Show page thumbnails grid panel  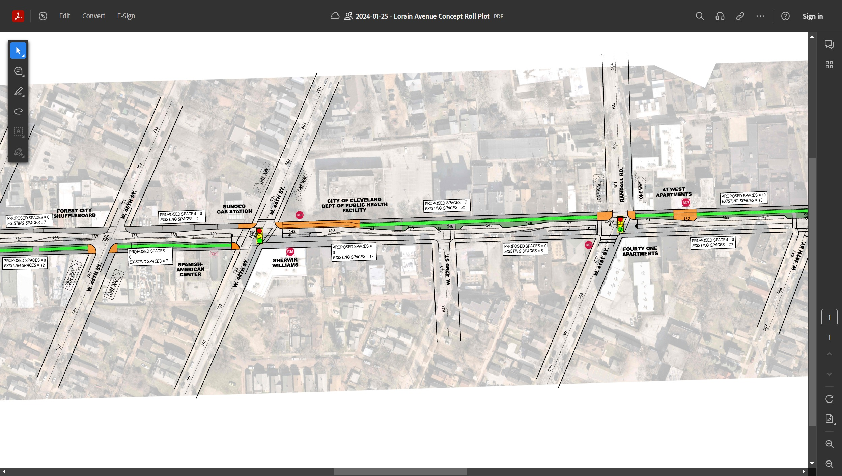tap(829, 65)
